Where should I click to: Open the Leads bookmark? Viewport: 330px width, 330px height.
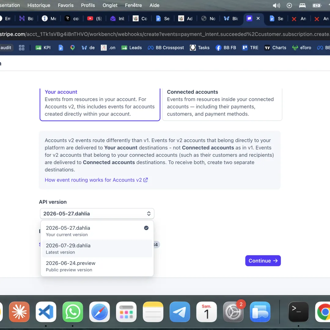(132, 48)
